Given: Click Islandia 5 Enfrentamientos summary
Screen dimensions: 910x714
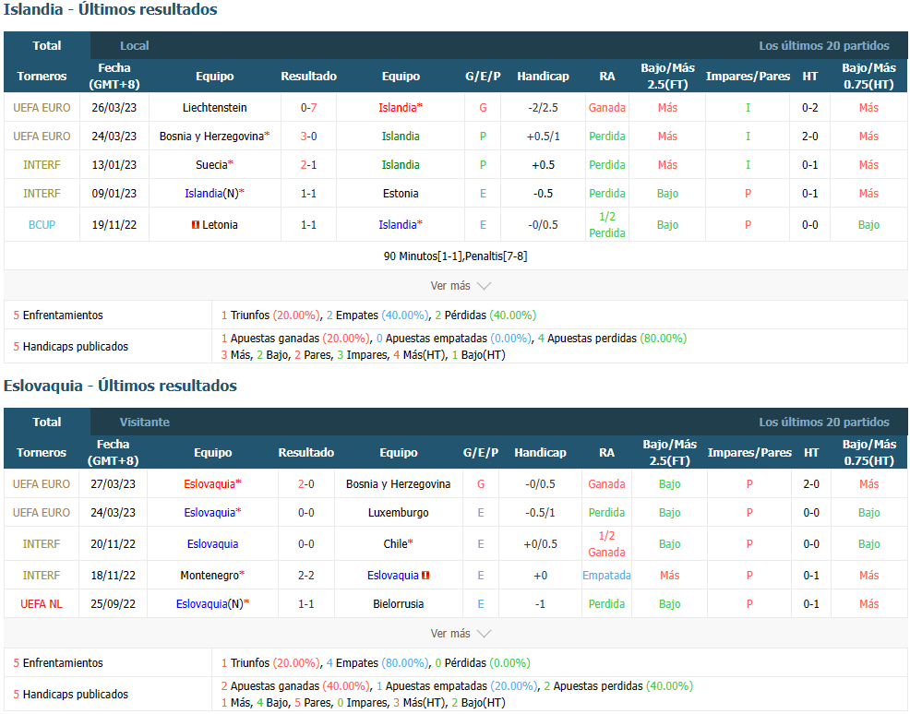Looking at the screenshot, I should [x=58, y=315].
